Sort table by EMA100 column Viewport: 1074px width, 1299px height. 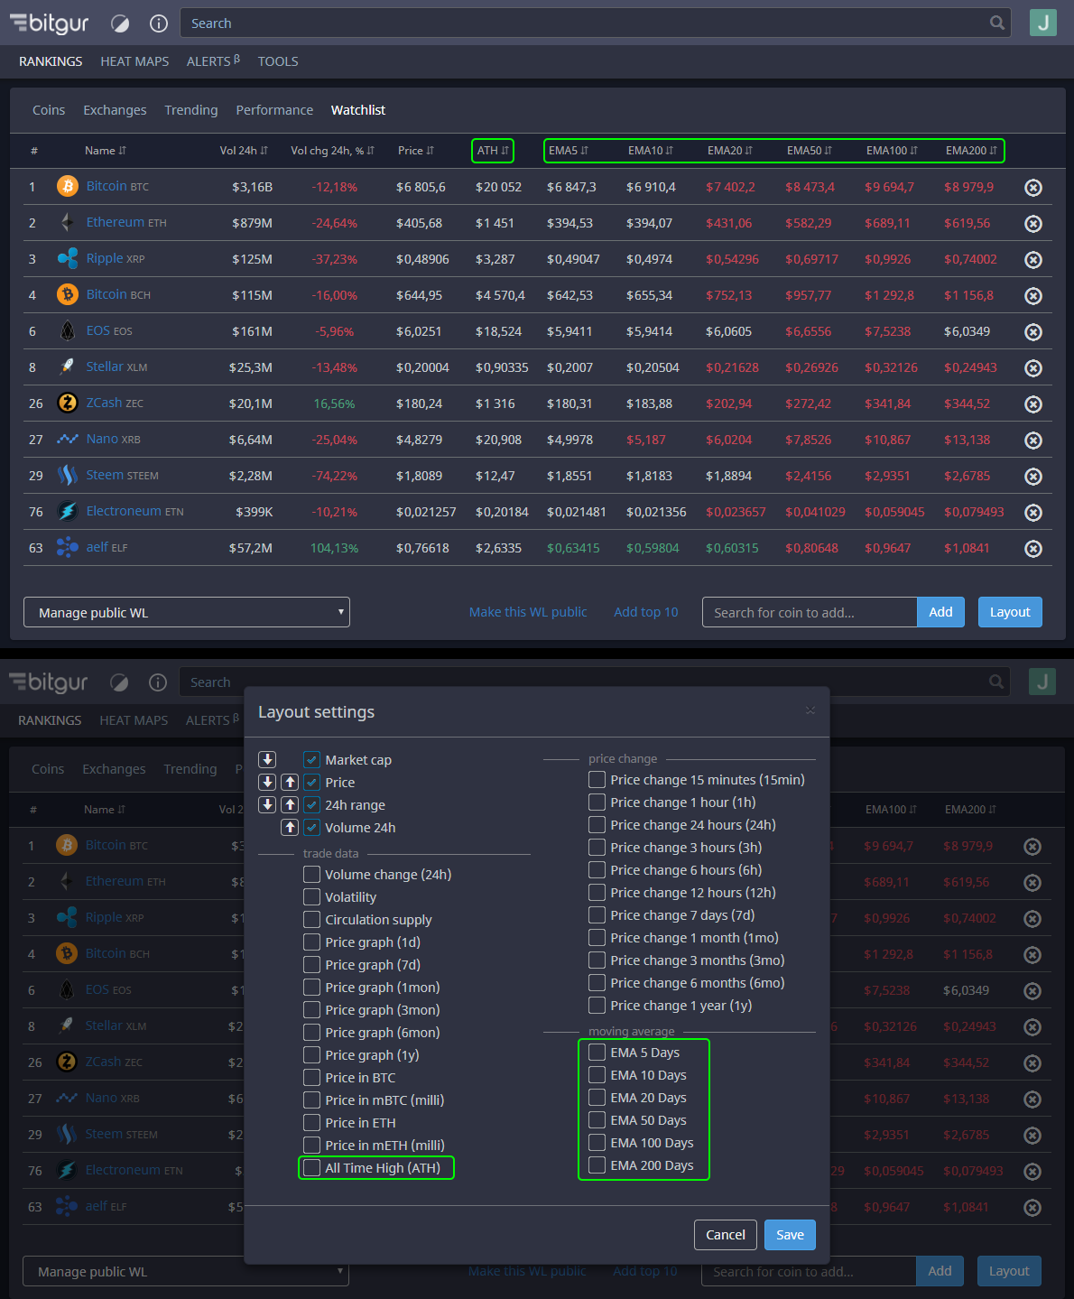892,151
